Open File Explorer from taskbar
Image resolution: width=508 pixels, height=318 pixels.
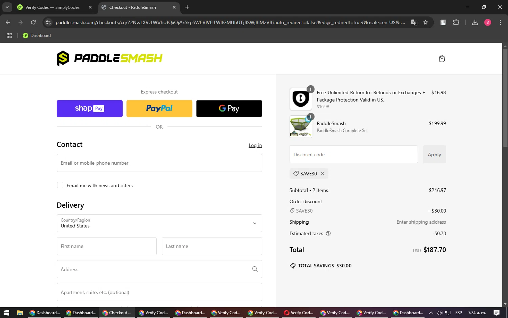pyautogui.click(x=20, y=313)
